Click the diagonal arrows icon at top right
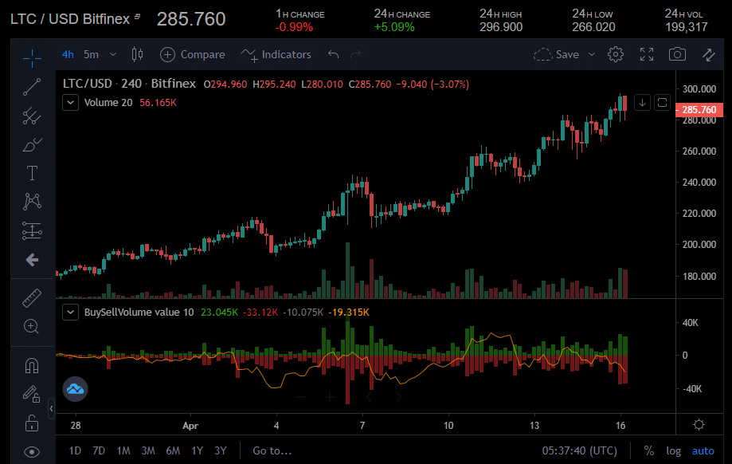 [709, 55]
